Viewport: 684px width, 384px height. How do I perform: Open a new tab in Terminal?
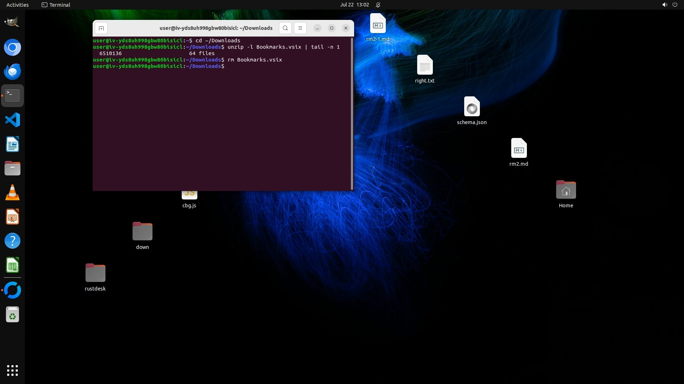[101, 28]
